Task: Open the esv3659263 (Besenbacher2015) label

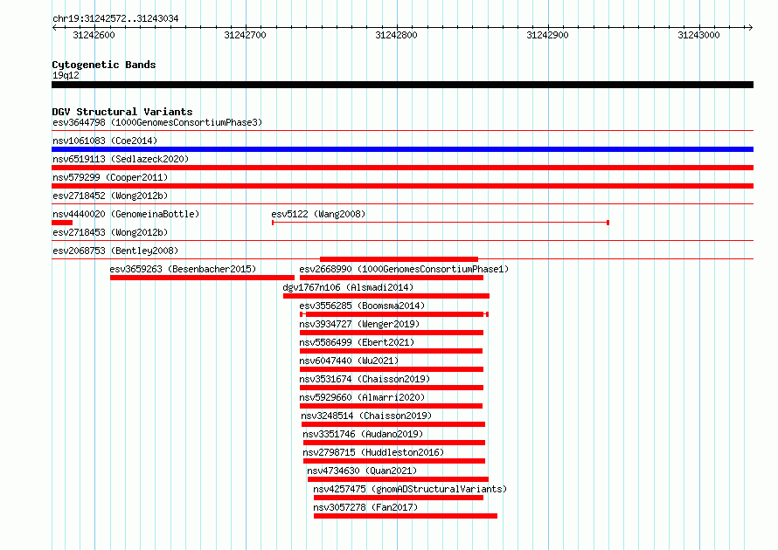Action: [183, 269]
